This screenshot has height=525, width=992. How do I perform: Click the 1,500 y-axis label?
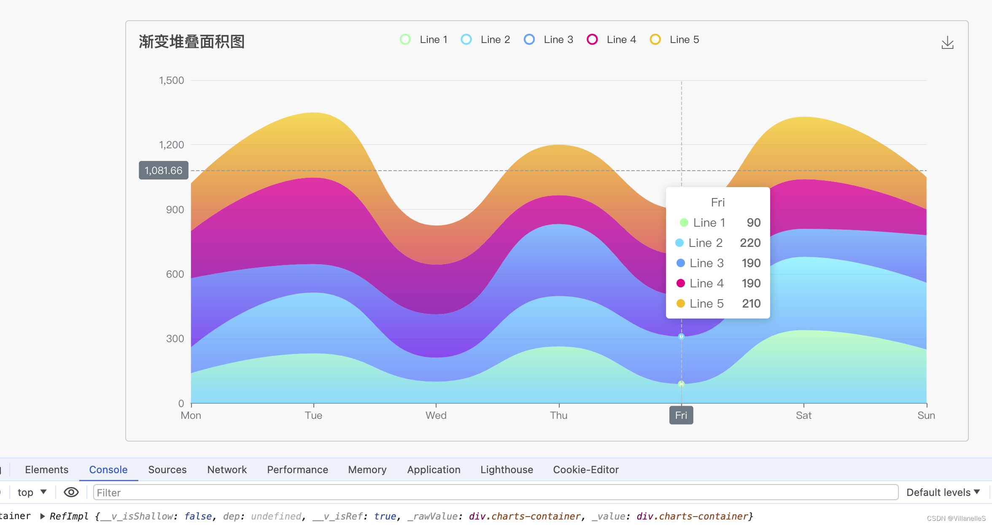(171, 80)
